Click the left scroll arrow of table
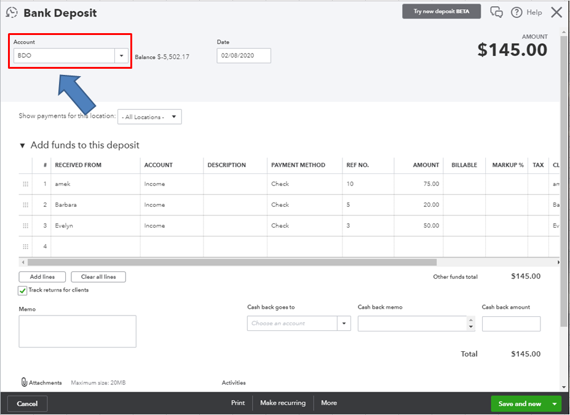Screen dimensions: 570x415 (23, 262)
